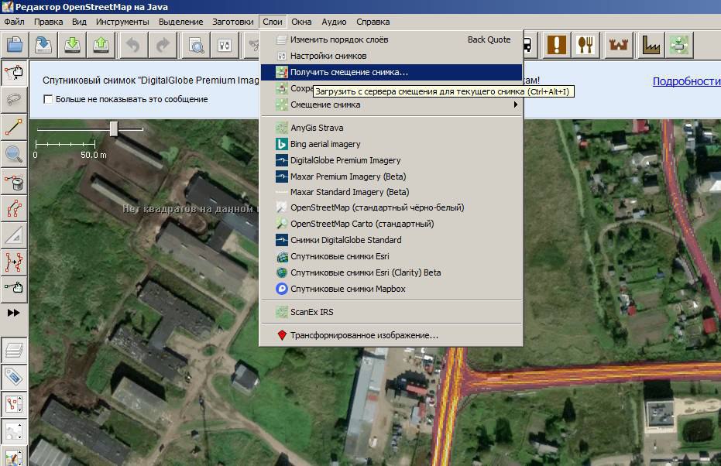Activate the Delete tool with trash can
Screen dimensions: 721x466
point(14,182)
